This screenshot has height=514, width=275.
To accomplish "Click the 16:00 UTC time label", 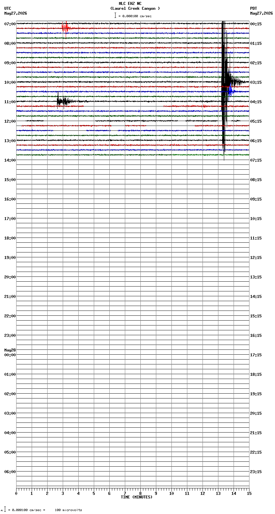I will pos(10,199).
